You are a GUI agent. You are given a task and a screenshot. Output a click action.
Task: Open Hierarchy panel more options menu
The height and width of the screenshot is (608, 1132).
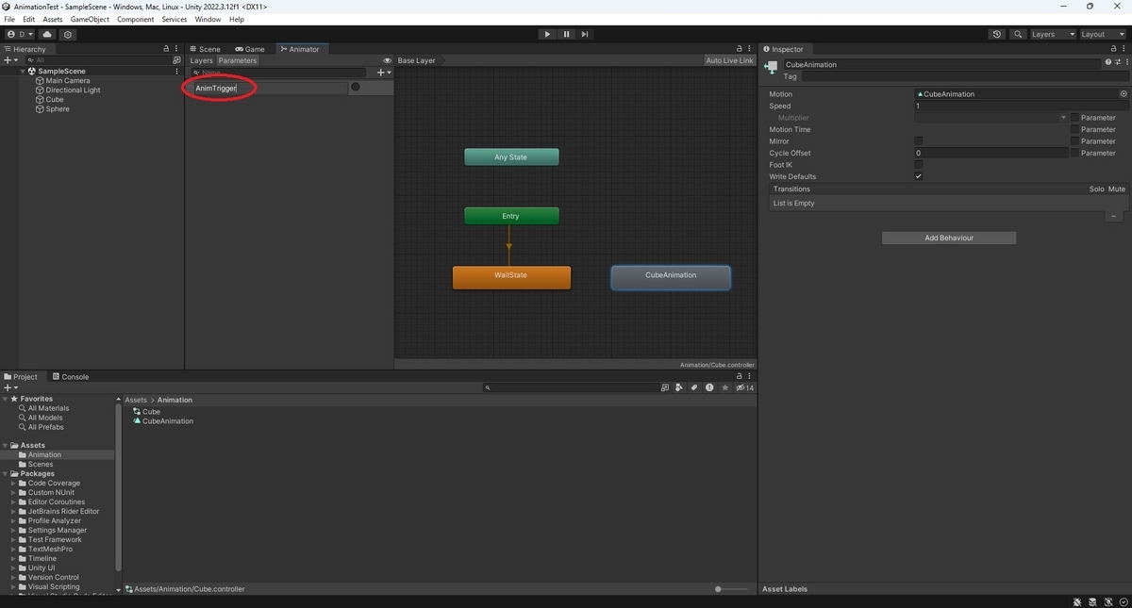click(x=177, y=49)
